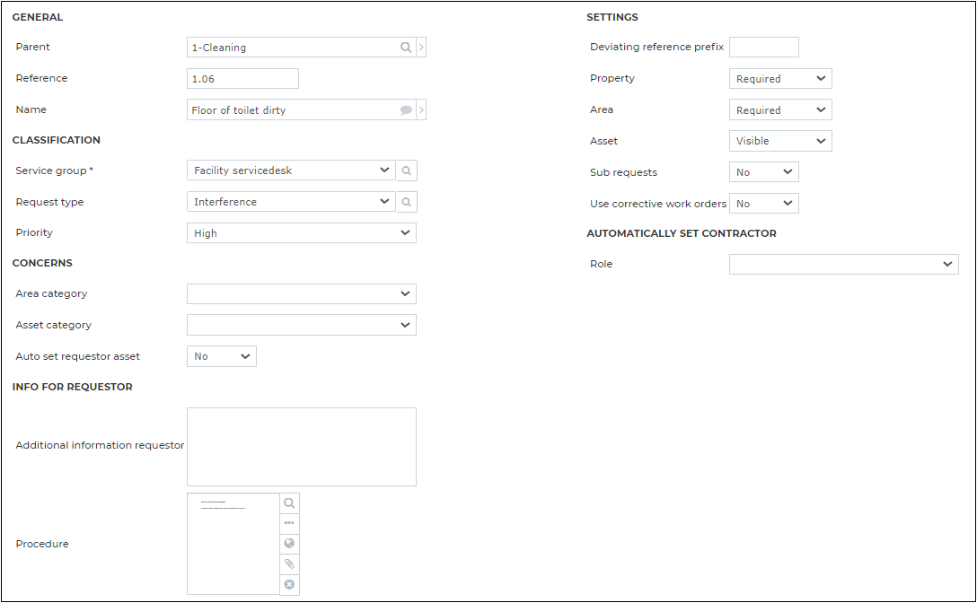
Task: Open the arrow next to Parent field
Action: pos(422,48)
